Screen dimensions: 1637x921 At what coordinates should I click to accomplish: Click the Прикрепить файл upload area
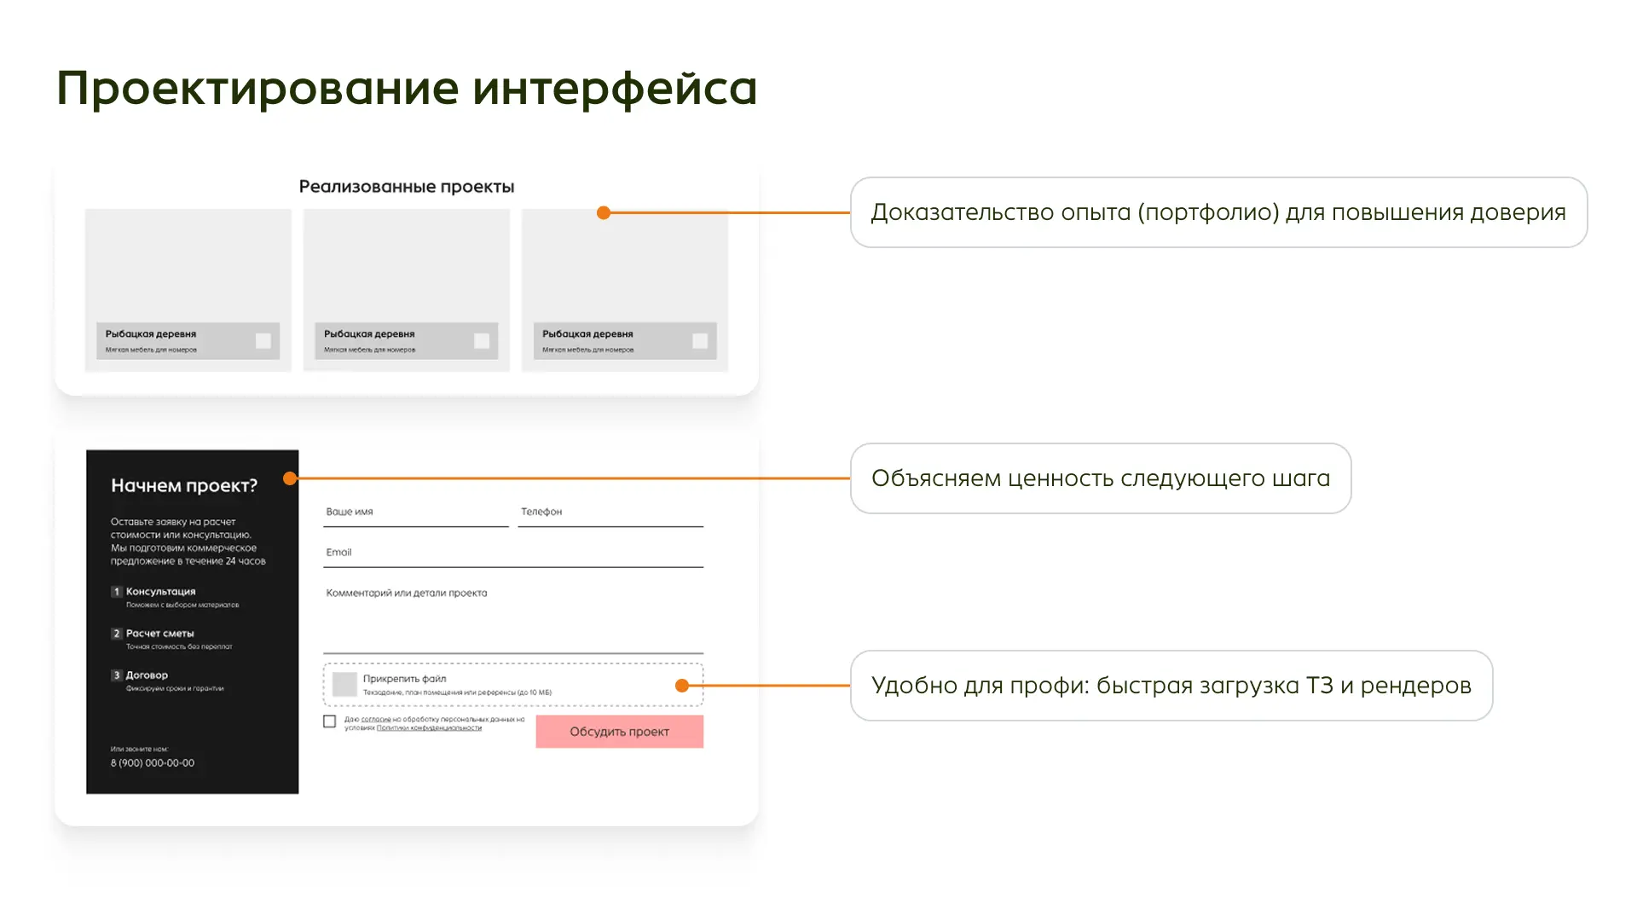(x=513, y=685)
